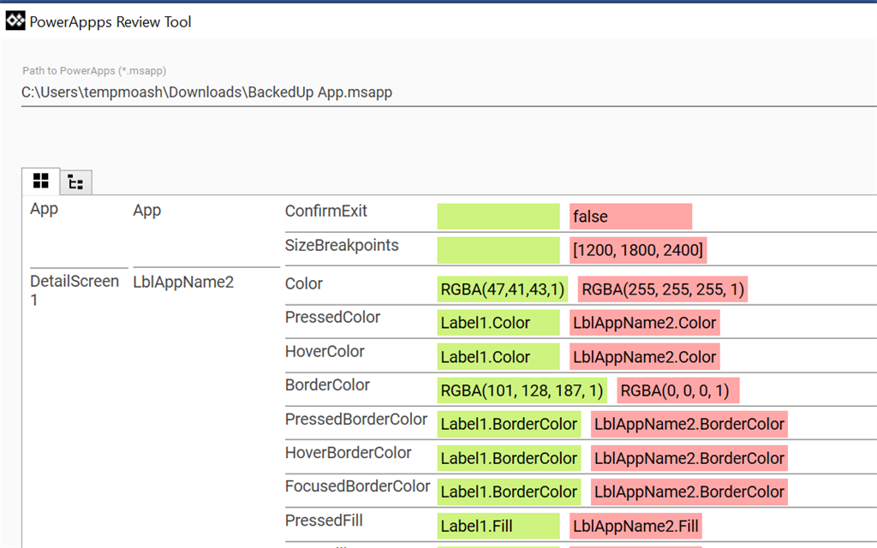The image size is (877, 548).
Task: Select the App entry in the left column
Action: 44,208
